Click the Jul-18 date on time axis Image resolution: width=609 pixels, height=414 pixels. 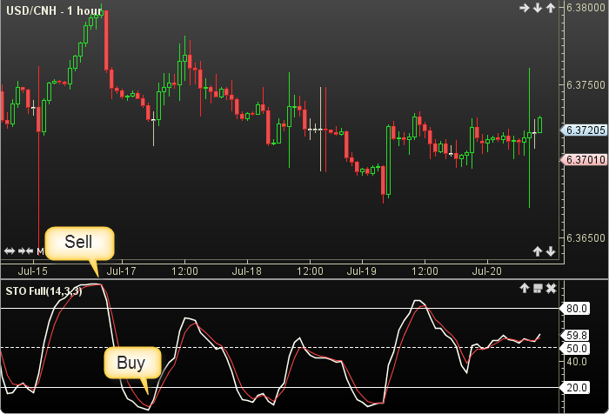point(247,270)
